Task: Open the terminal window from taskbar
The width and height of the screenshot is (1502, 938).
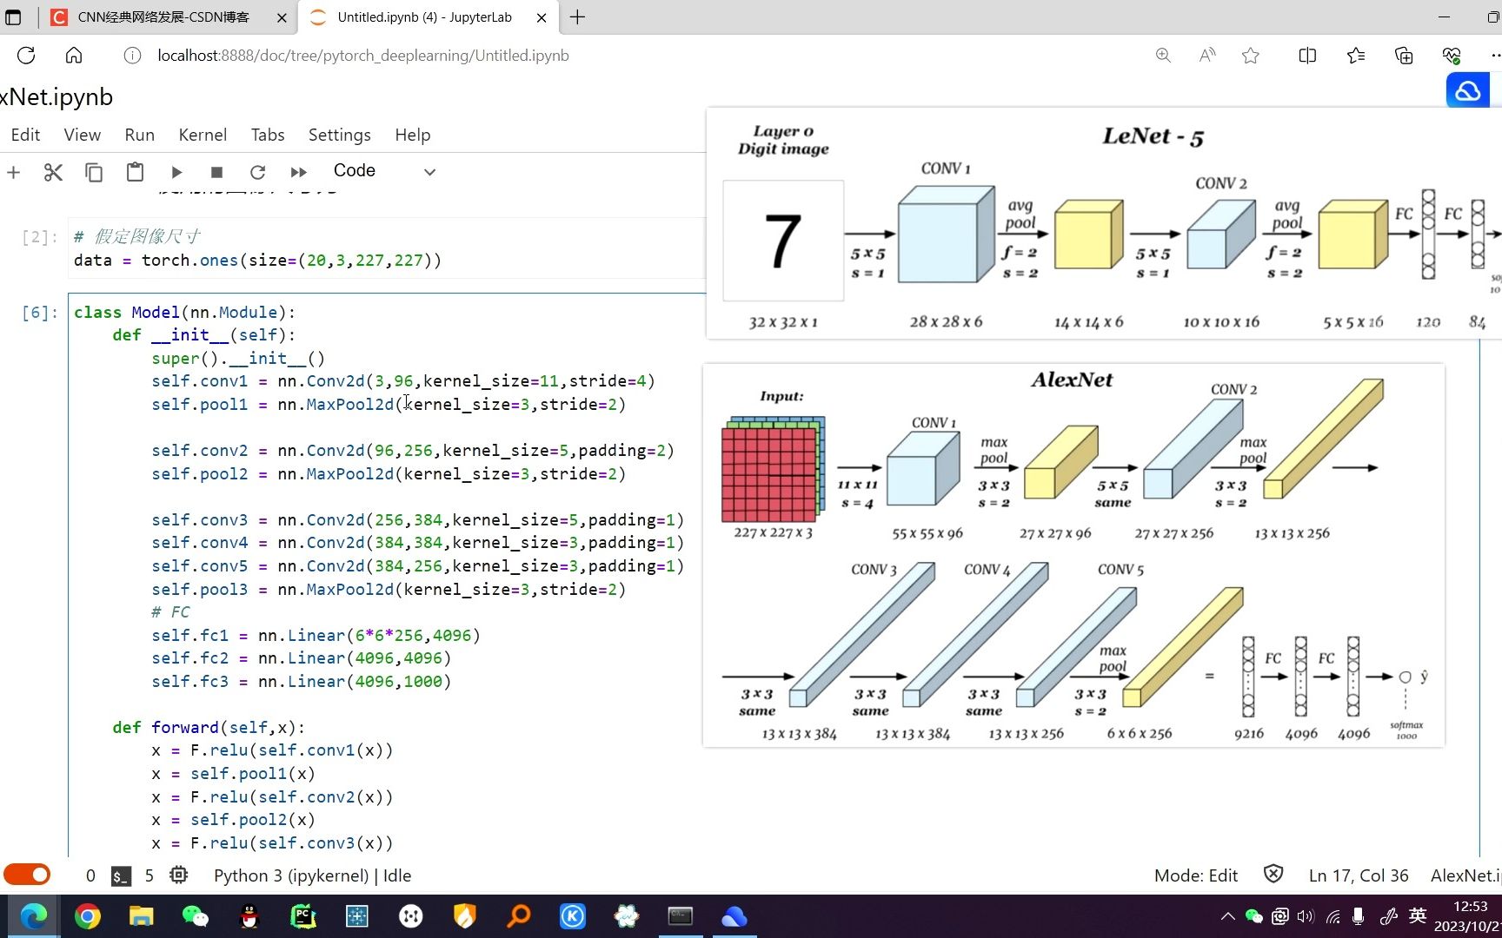Action: [681, 916]
